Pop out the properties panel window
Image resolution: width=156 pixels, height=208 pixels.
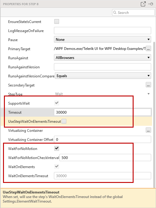click(143, 4)
